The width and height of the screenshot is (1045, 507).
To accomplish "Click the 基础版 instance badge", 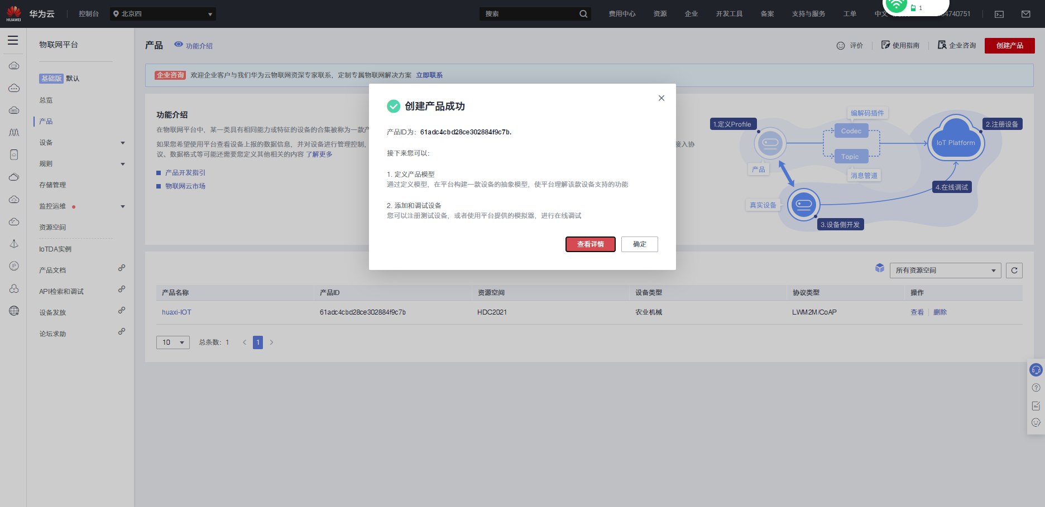I will click(51, 79).
